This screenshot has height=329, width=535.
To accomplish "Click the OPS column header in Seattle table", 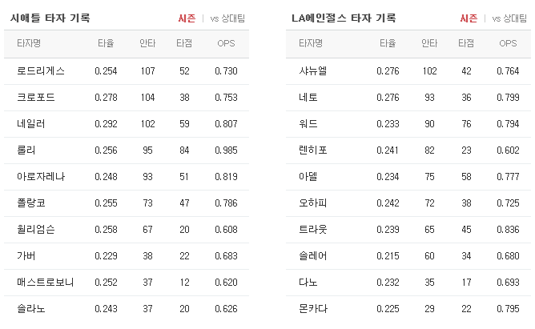I will [x=226, y=43].
